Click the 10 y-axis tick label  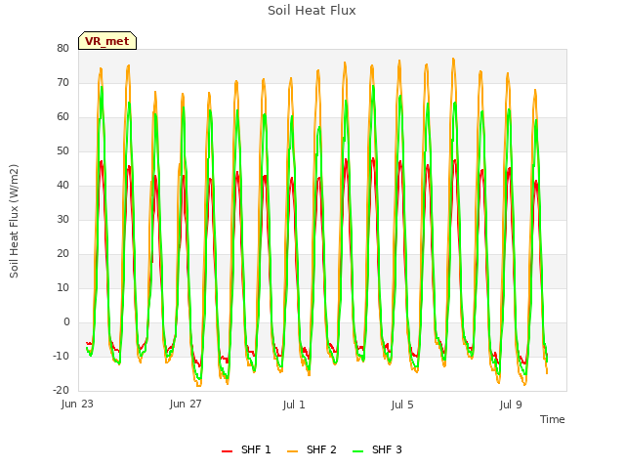[x=62, y=287]
